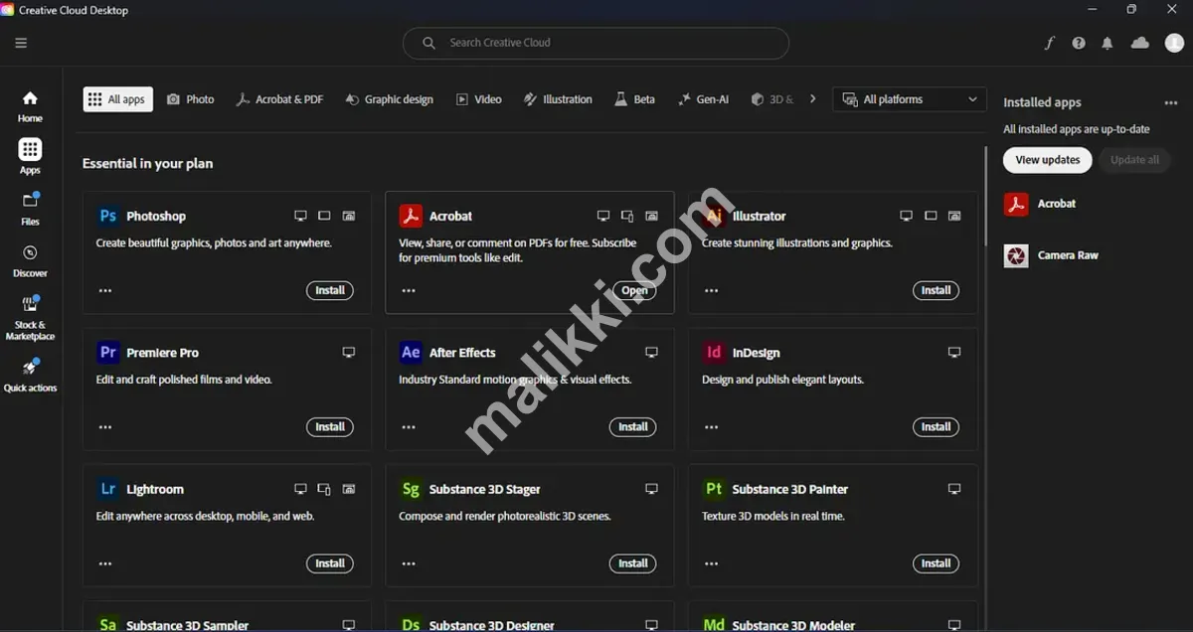1193x632 pixels.
Task: Switch to the Video category tab
Action: click(478, 99)
